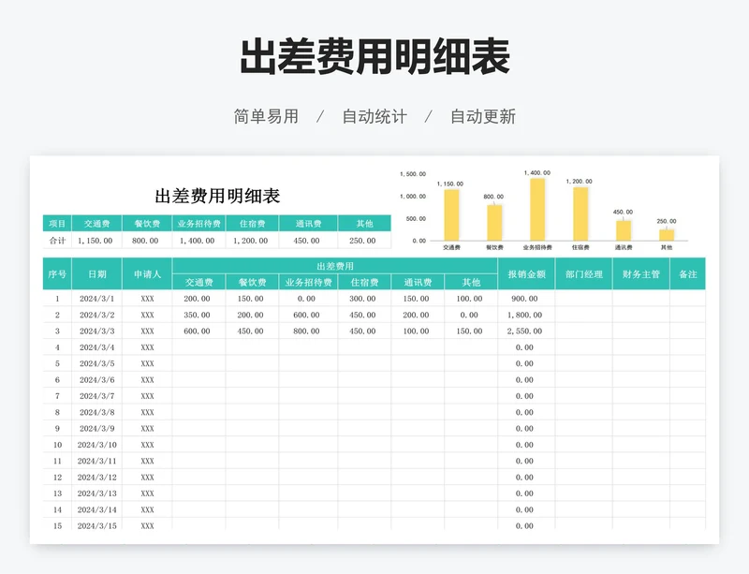Select the 住宿费 bar showing 1,200.00
The height and width of the screenshot is (574, 749).
point(580,215)
